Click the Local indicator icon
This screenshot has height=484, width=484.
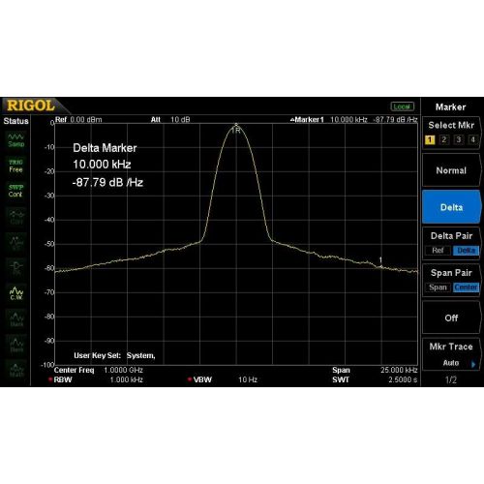coord(402,106)
